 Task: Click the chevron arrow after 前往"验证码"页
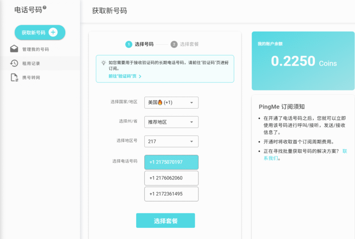(x=140, y=77)
